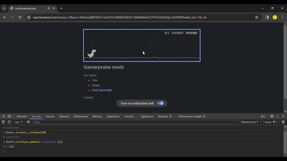Viewport: 287px width, 161px height.
Task: Open the Lighthouse tab
Action: pyautogui.click(x=147, y=116)
